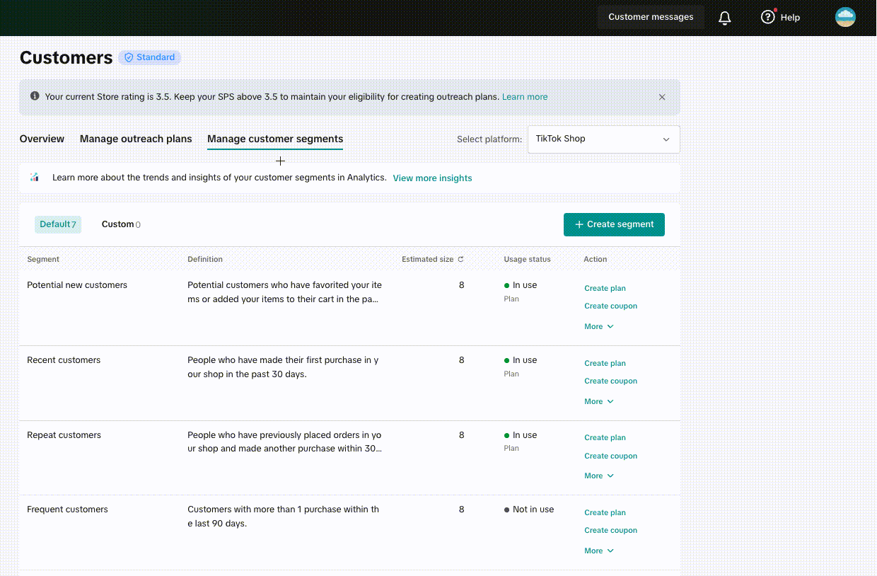Viewport: 877px width, 576px height.
Task: Open Customer messages
Action: click(x=651, y=17)
